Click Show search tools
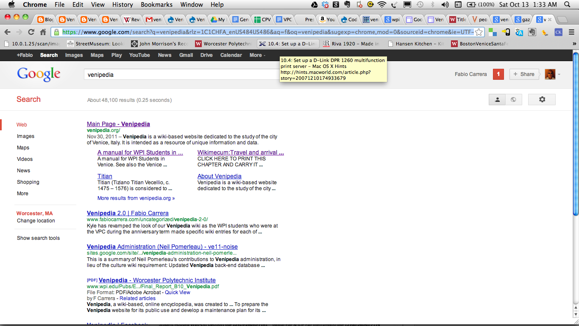This screenshot has width=579, height=326. pos(38,238)
